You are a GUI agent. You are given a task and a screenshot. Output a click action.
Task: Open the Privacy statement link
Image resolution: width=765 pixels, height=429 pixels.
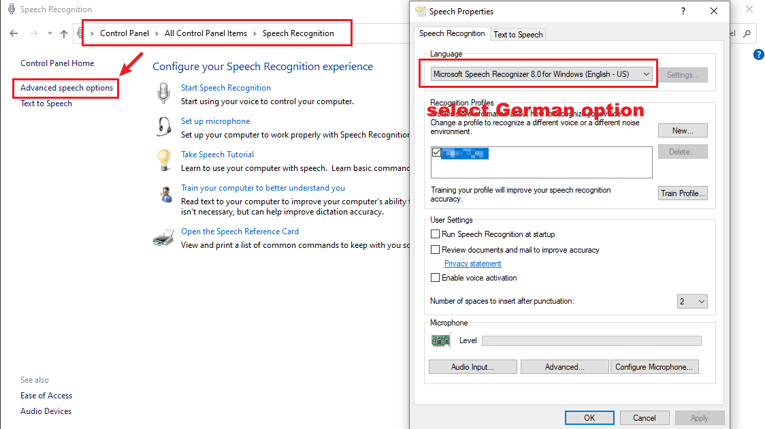click(x=472, y=264)
